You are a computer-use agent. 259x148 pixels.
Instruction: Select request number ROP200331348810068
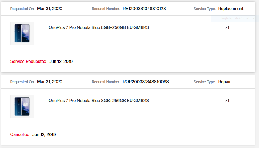click(x=146, y=82)
